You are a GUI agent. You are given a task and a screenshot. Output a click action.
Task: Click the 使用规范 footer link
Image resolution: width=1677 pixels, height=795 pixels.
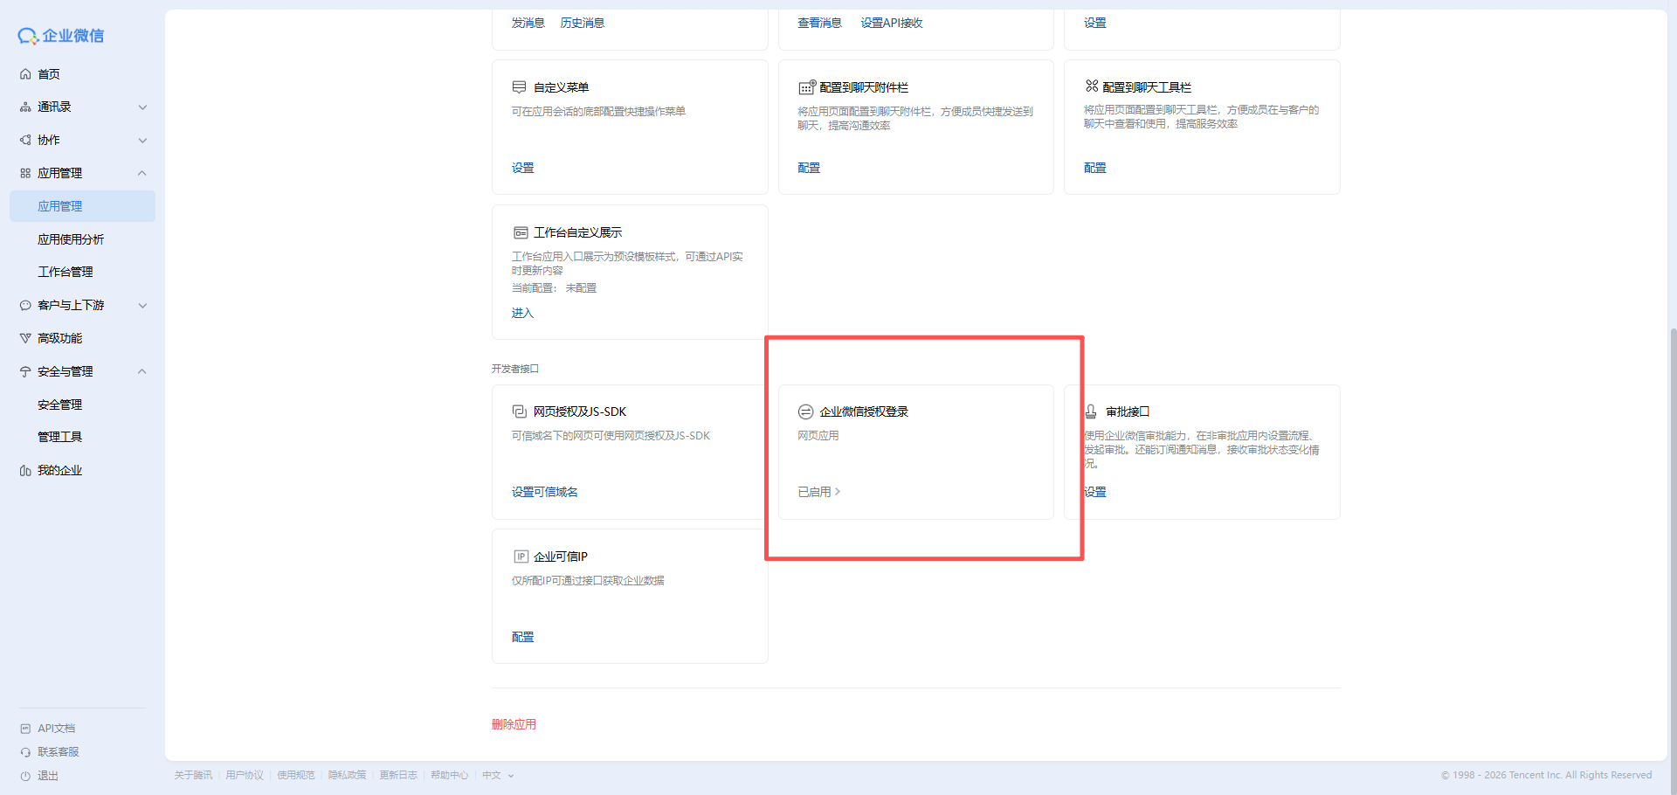click(x=296, y=776)
